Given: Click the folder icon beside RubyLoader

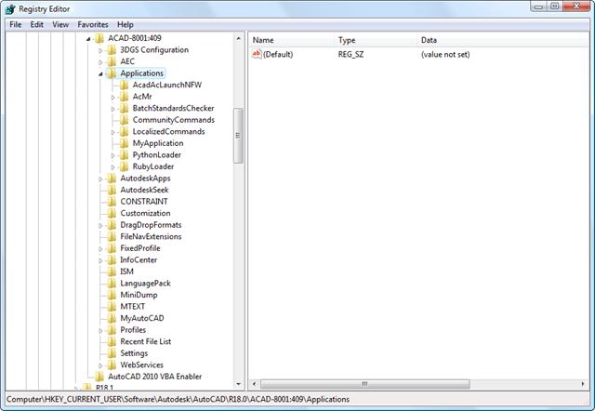Looking at the screenshot, I should 125,167.
